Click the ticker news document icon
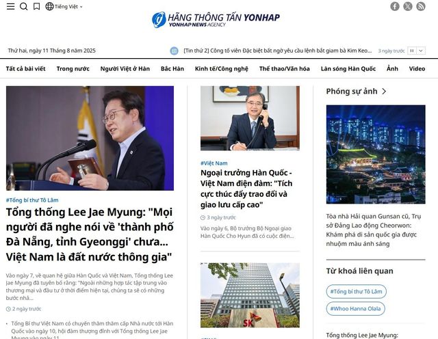This screenshot has height=339, width=438. (x=172, y=51)
